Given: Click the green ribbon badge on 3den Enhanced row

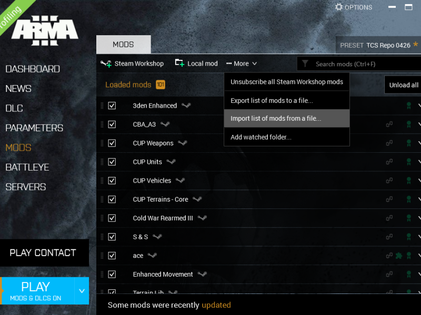Looking at the screenshot, I should 409,106.
